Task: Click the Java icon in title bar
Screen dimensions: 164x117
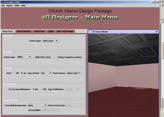Action: [x=2, y=2]
